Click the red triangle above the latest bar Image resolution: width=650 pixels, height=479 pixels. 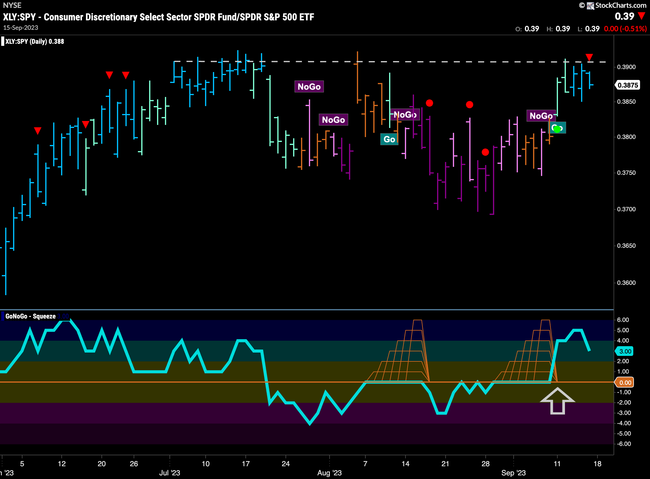589,57
